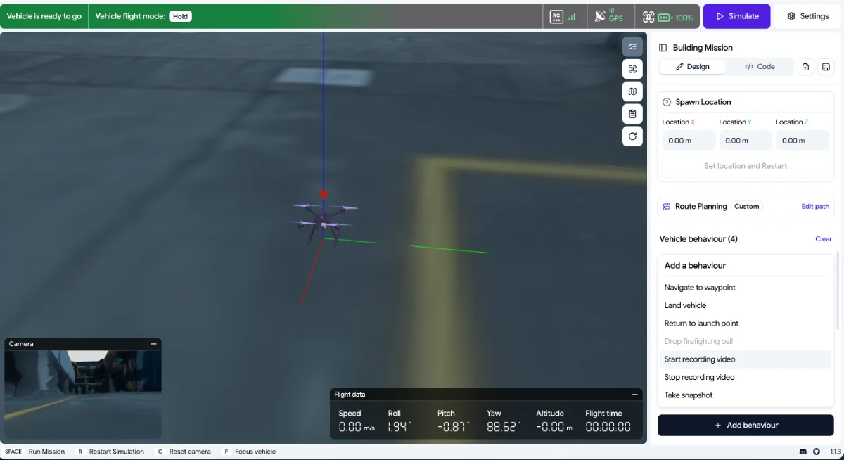Click the import mission file icon
The height and width of the screenshot is (460, 844).
[x=806, y=67]
